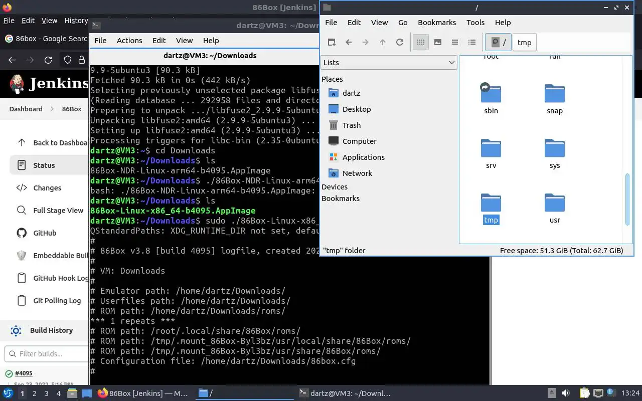This screenshot has width=642, height=401.
Task: Open Firefox File menu
Action: [x=9, y=21]
